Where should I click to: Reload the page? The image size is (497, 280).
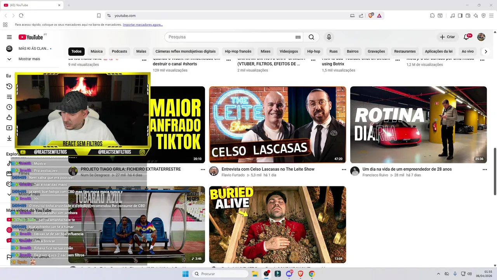click(21, 16)
